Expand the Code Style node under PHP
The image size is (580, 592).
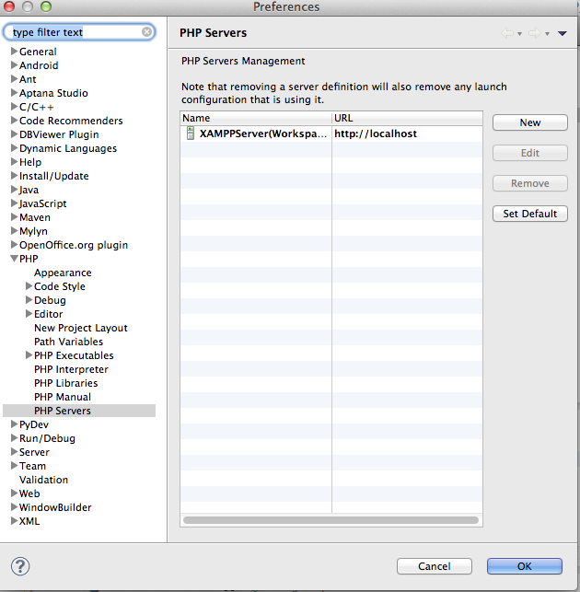click(29, 286)
